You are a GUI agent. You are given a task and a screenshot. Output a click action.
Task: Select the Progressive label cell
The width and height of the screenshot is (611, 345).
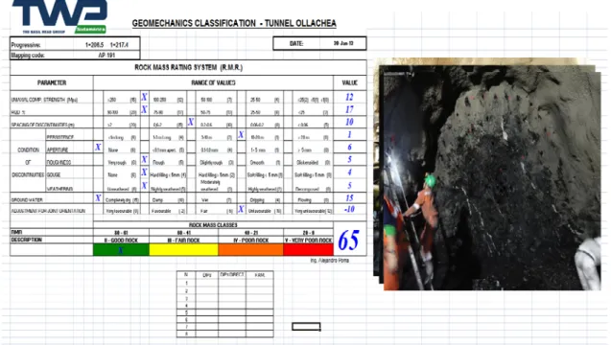click(x=26, y=45)
